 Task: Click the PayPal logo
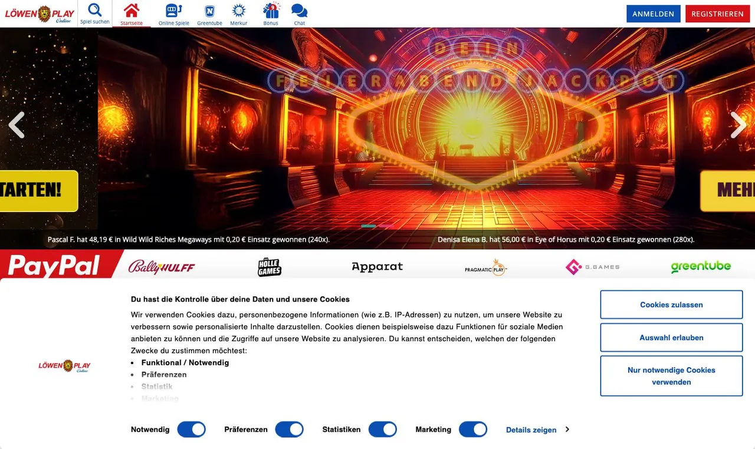click(54, 266)
